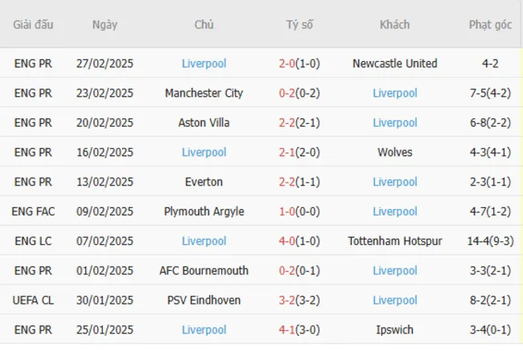Click the PSV Eindhoven team name

[x=204, y=301]
